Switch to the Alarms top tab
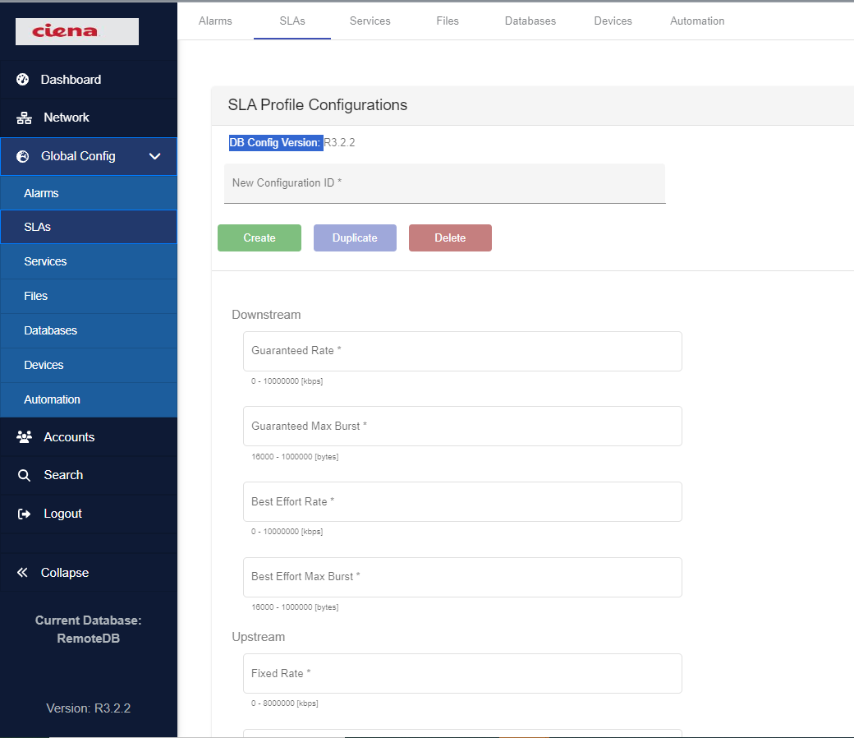This screenshot has width=854, height=738. pyautogui.click(x=215, y=21)
